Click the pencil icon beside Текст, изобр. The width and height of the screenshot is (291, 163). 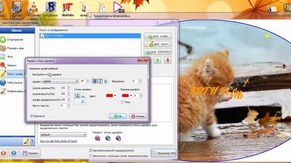coord(3,74)
